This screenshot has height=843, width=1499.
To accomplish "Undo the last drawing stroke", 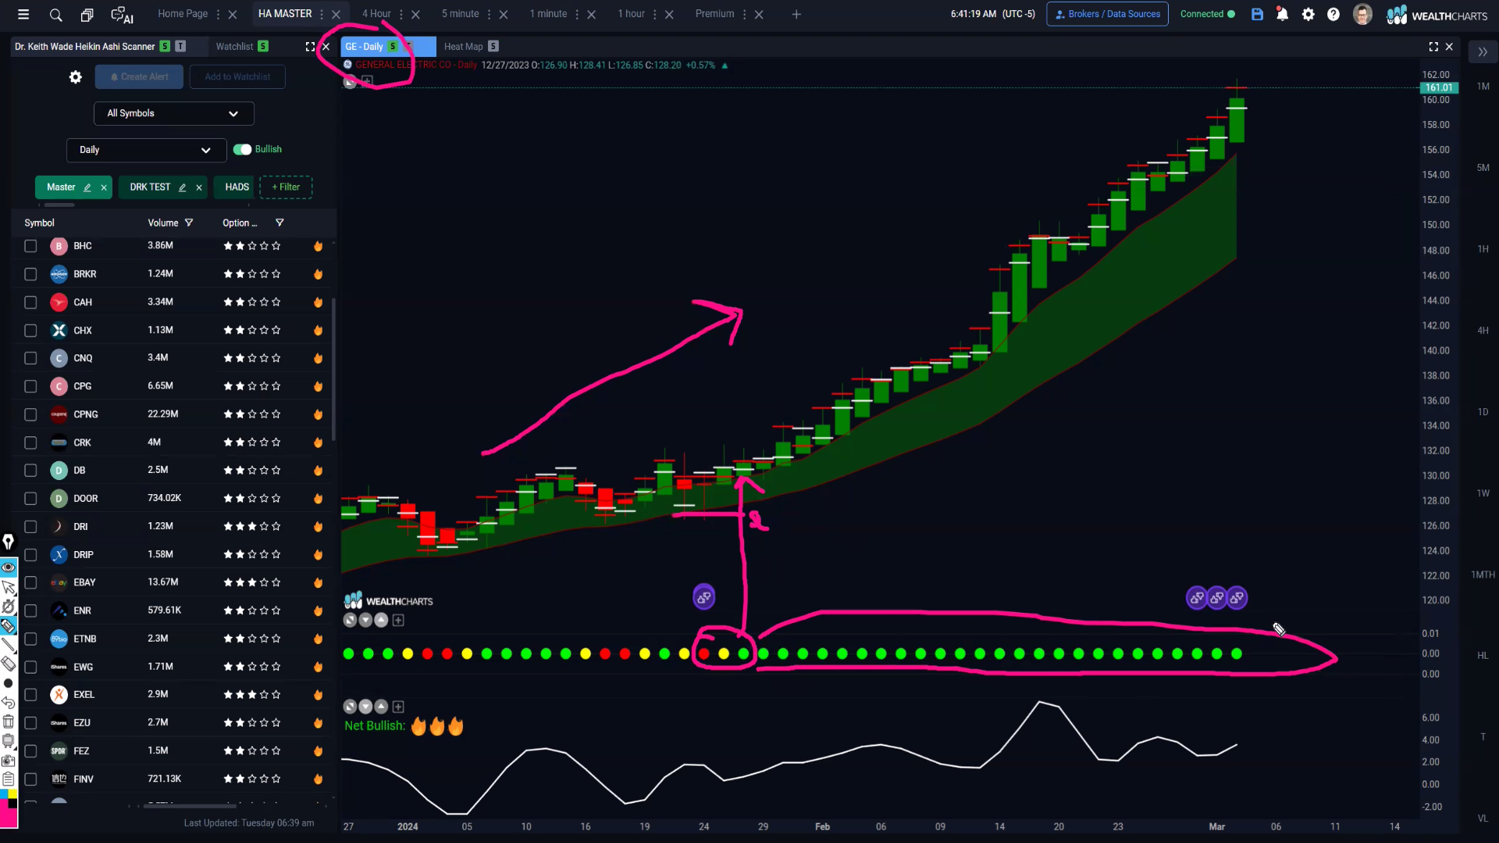I will click(x=9, y=702).
